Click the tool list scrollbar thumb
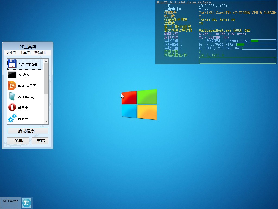This screenshot has height=209, width=278. [x=46, y=79]
